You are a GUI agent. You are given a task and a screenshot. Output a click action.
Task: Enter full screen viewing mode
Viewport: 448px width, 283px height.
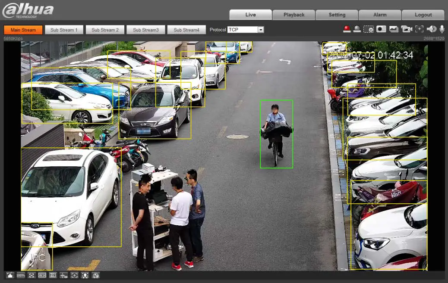point(31,276)
